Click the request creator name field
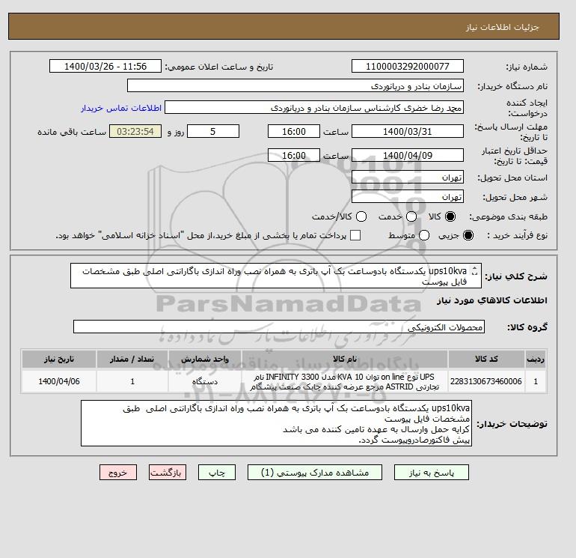The width and height of the screenshot is (576, 558). [x=314, y=107]
